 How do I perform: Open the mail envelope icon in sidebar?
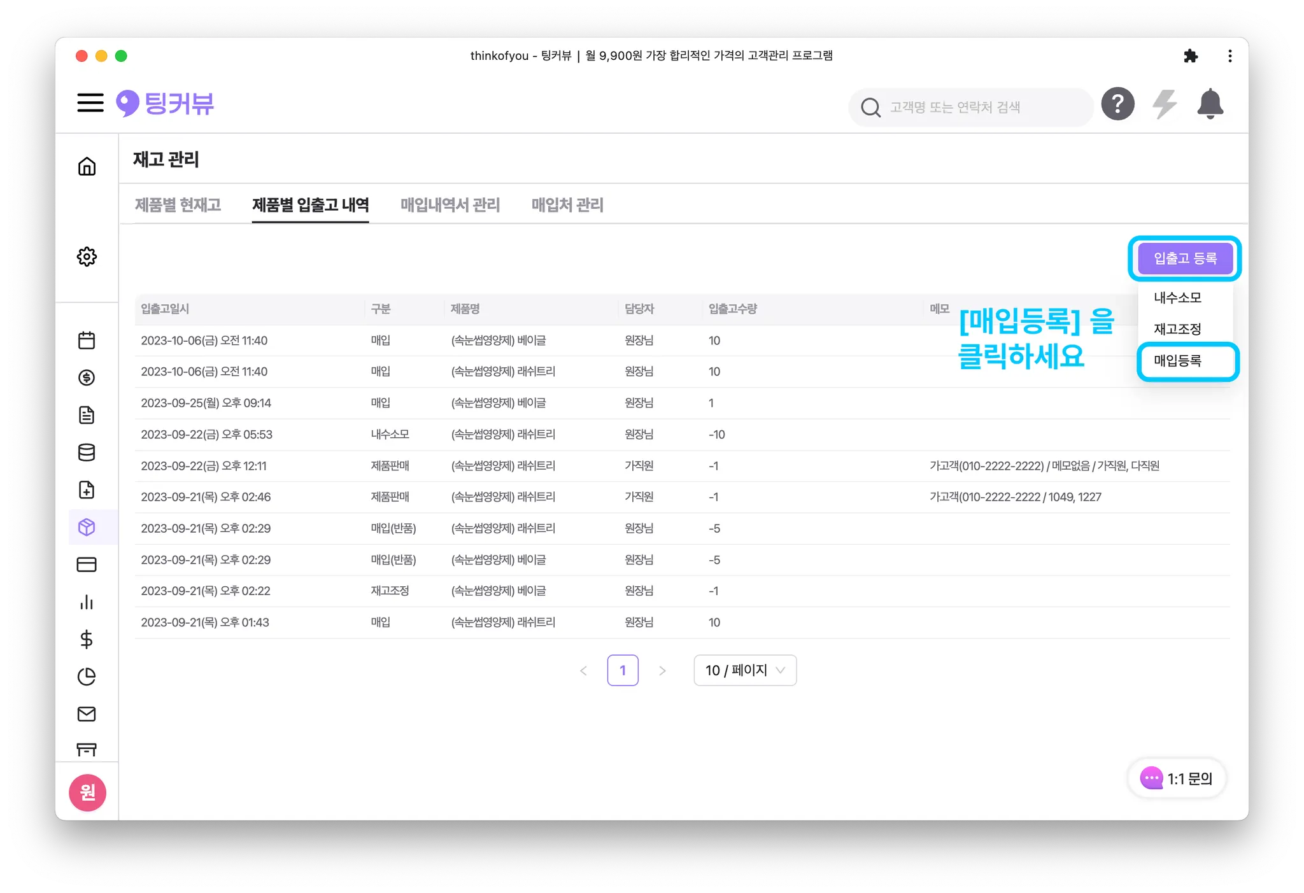pos(87,714)
